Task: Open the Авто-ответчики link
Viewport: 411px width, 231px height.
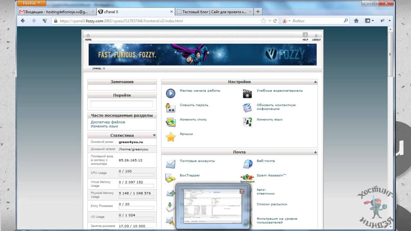Action: click(x=266, y=192)
